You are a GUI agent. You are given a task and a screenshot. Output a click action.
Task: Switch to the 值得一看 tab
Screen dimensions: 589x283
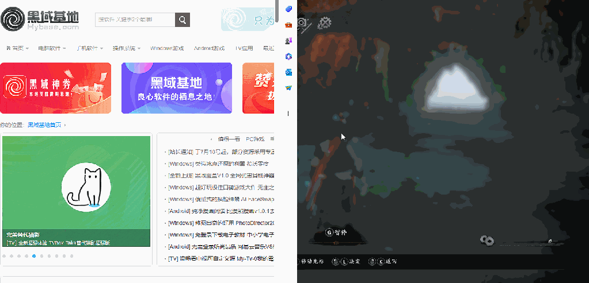point(229,139)
